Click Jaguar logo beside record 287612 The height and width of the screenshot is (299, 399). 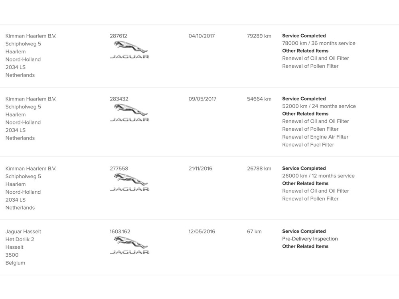[x=129, y=50]
